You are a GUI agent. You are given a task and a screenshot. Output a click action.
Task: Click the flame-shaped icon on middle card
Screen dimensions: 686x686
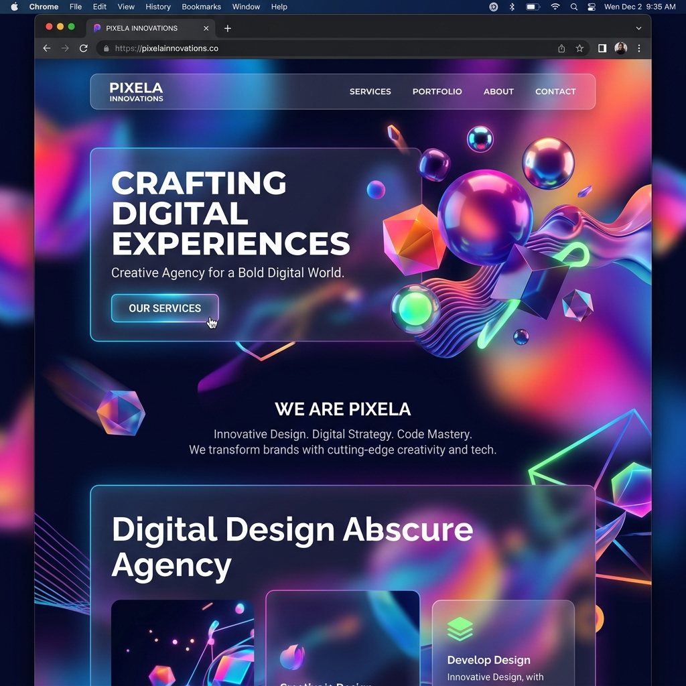(x=292, y=657)
